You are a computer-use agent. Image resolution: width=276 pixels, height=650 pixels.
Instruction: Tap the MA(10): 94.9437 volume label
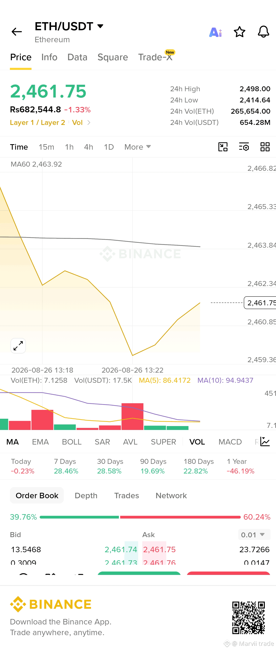pos(225,380)
